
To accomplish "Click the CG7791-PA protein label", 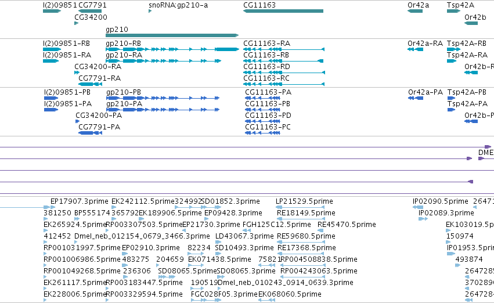I will (x=99, y=127).
